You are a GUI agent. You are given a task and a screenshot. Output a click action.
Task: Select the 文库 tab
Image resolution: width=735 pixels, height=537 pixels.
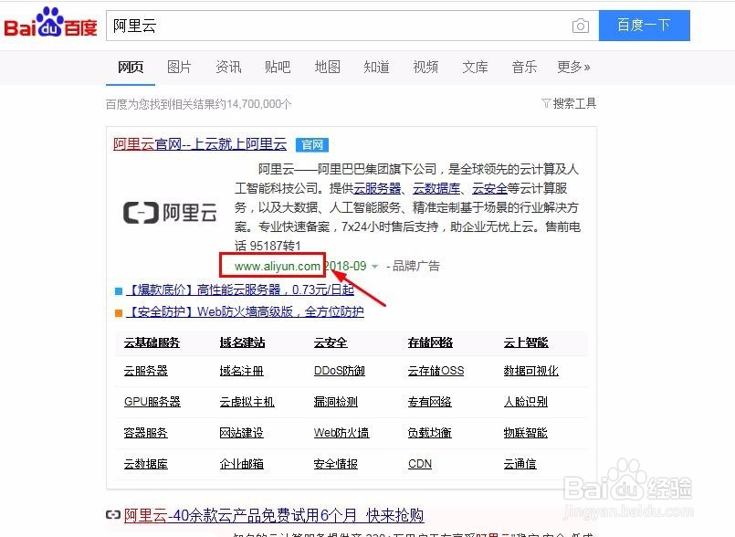coord(475,67)
